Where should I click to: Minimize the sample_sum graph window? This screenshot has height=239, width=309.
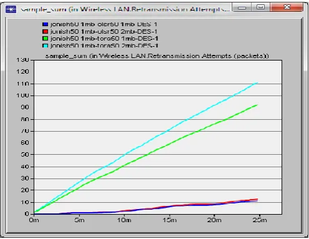pyautogui.click(x=242, y=7)
